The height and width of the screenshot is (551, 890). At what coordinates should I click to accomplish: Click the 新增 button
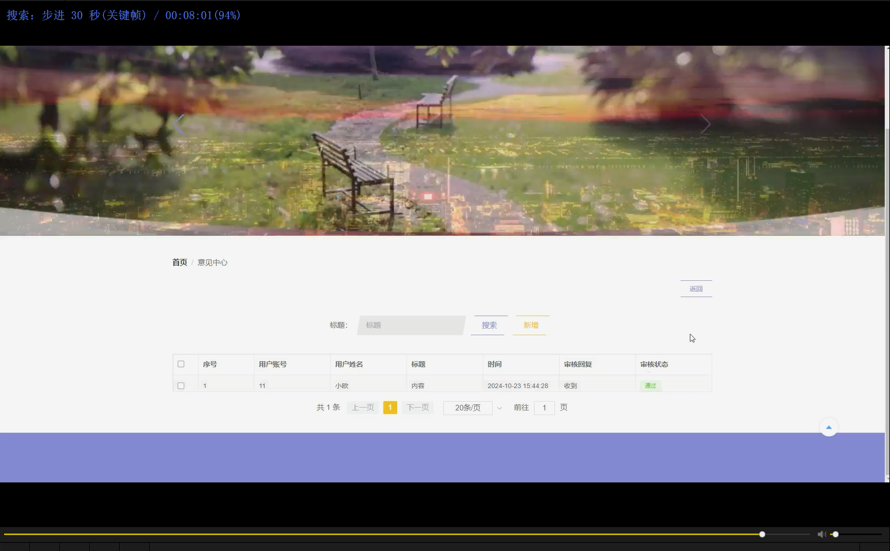tap(531, 325)
